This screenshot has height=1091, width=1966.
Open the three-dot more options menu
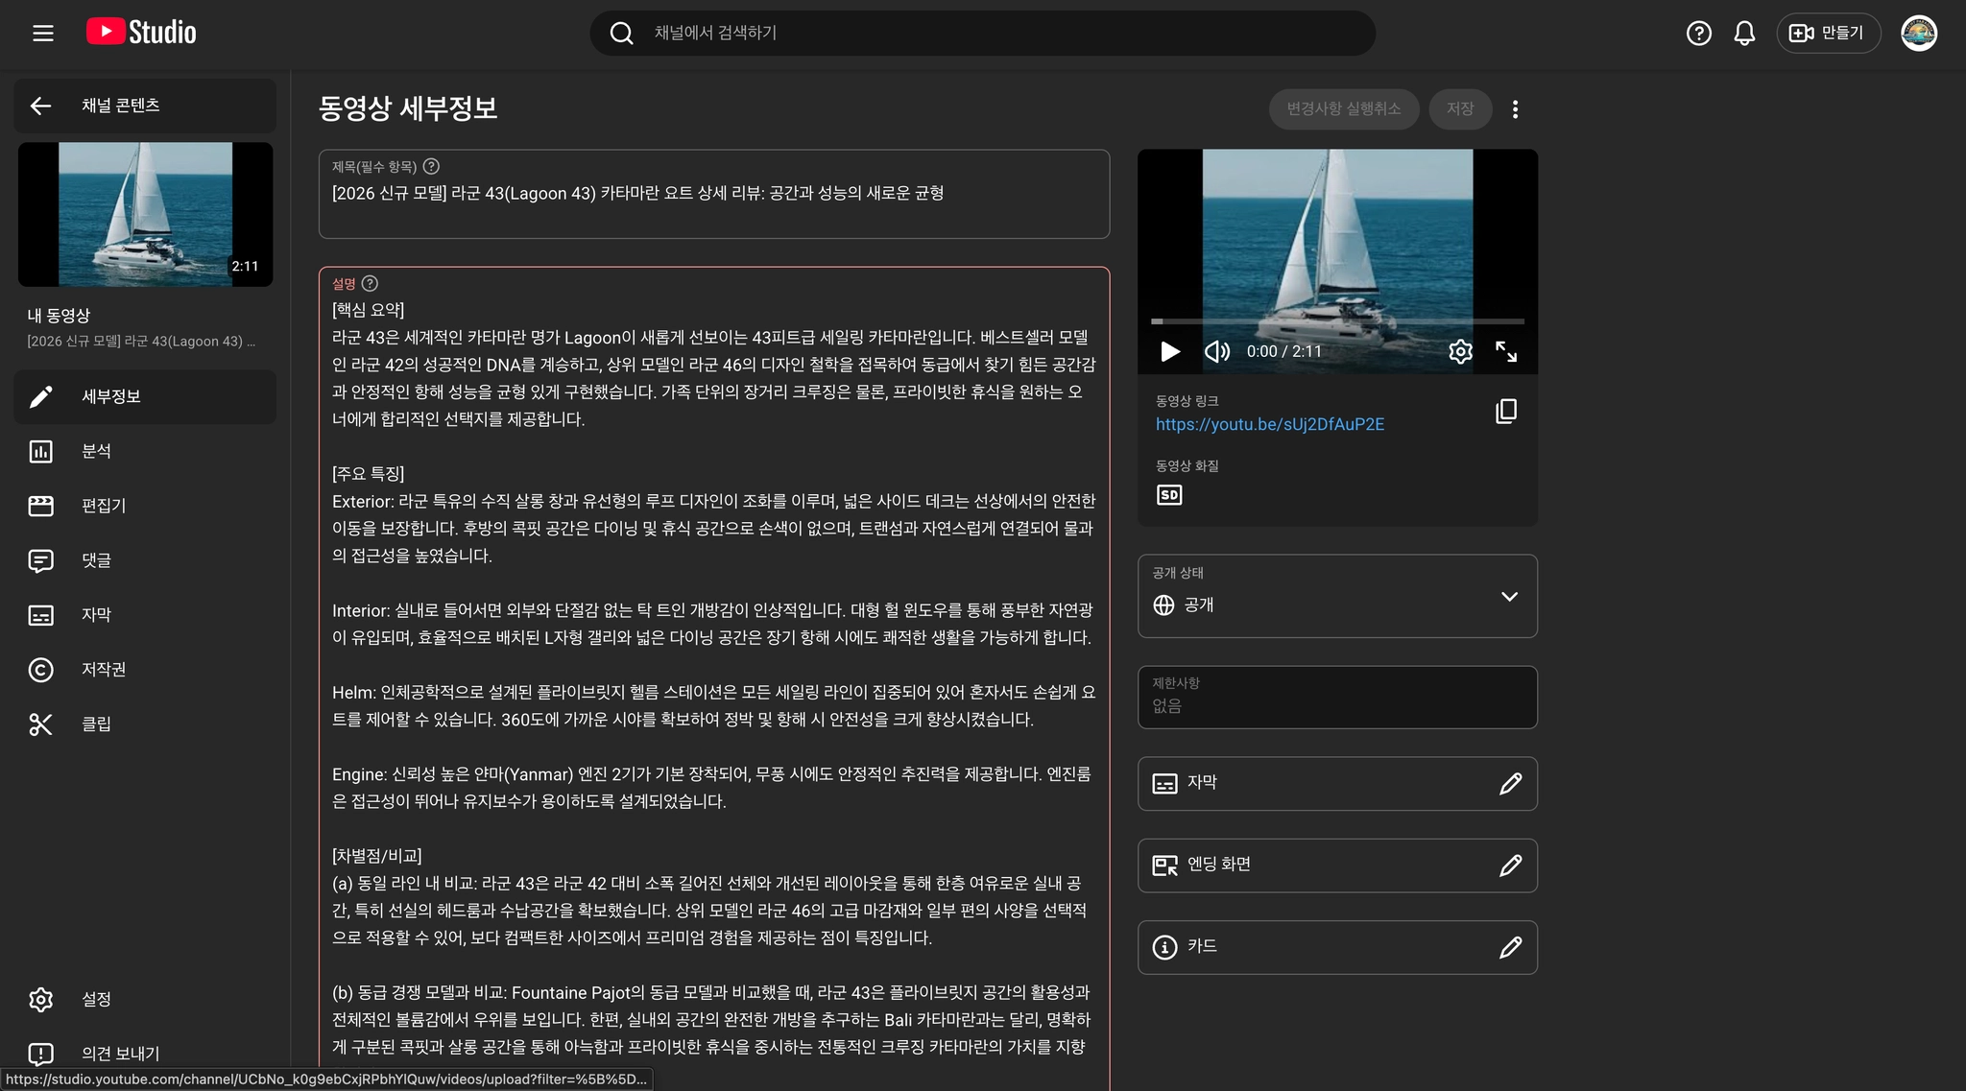(x=1515, y=109)
